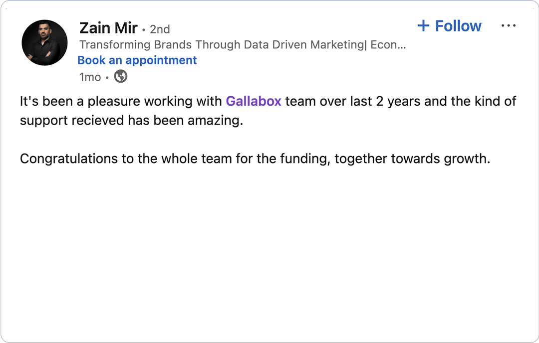539x343 pixels.
Task: Click the plus icon beside Follow
Action: 423,26
